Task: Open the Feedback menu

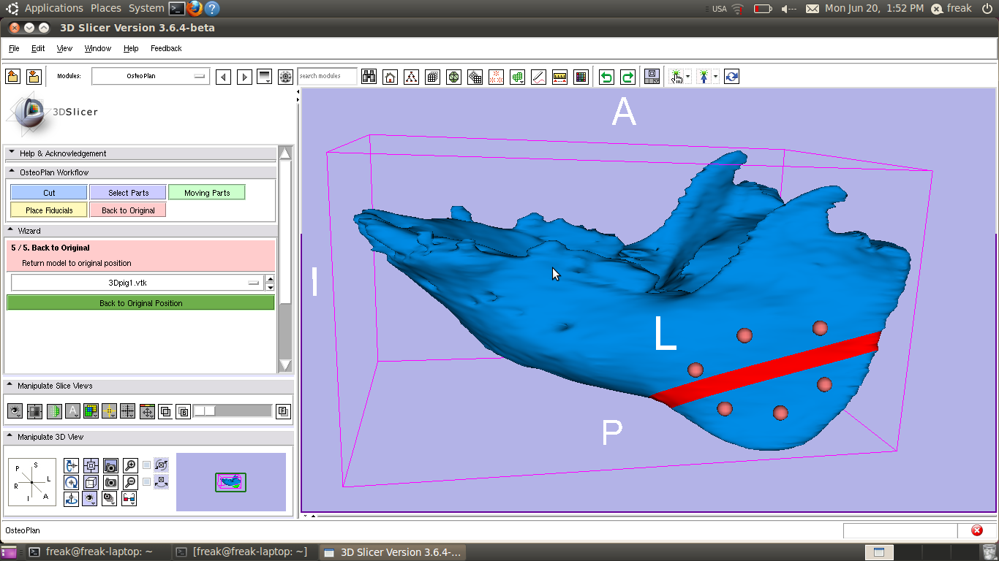Action: pyautogui.click(x=166, y=49)
